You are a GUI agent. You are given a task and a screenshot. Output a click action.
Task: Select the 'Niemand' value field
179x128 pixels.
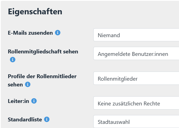(x=109, y=35)
